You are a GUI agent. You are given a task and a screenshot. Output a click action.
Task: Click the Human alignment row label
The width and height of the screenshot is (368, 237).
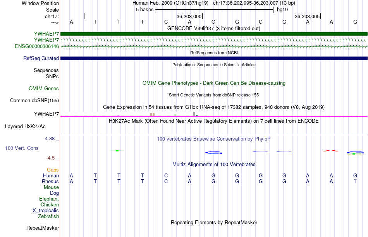click(x=51, y=176)
